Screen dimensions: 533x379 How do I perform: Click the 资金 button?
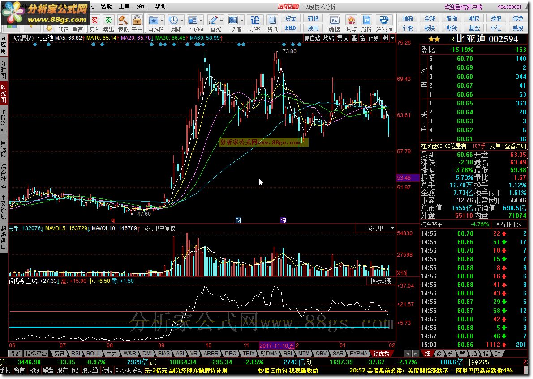click(290, 19)
